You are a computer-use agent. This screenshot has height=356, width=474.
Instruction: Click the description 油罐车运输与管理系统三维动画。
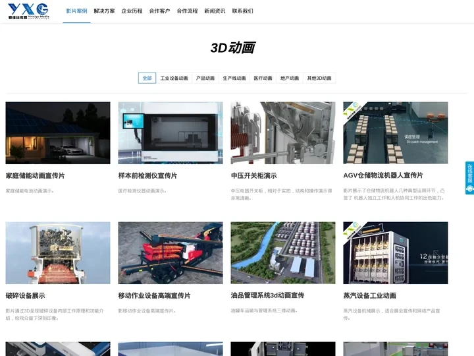click(x=264, y=311)
